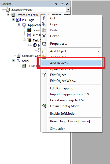The image size is (110, 164).
Task: Click the Add Object icon
Action: (x=44, y=51)
